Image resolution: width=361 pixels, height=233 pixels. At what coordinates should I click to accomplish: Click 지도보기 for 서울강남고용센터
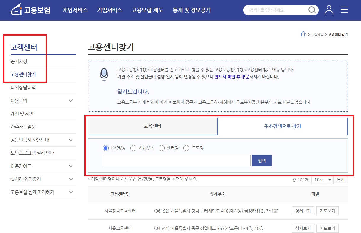point(327,211)
